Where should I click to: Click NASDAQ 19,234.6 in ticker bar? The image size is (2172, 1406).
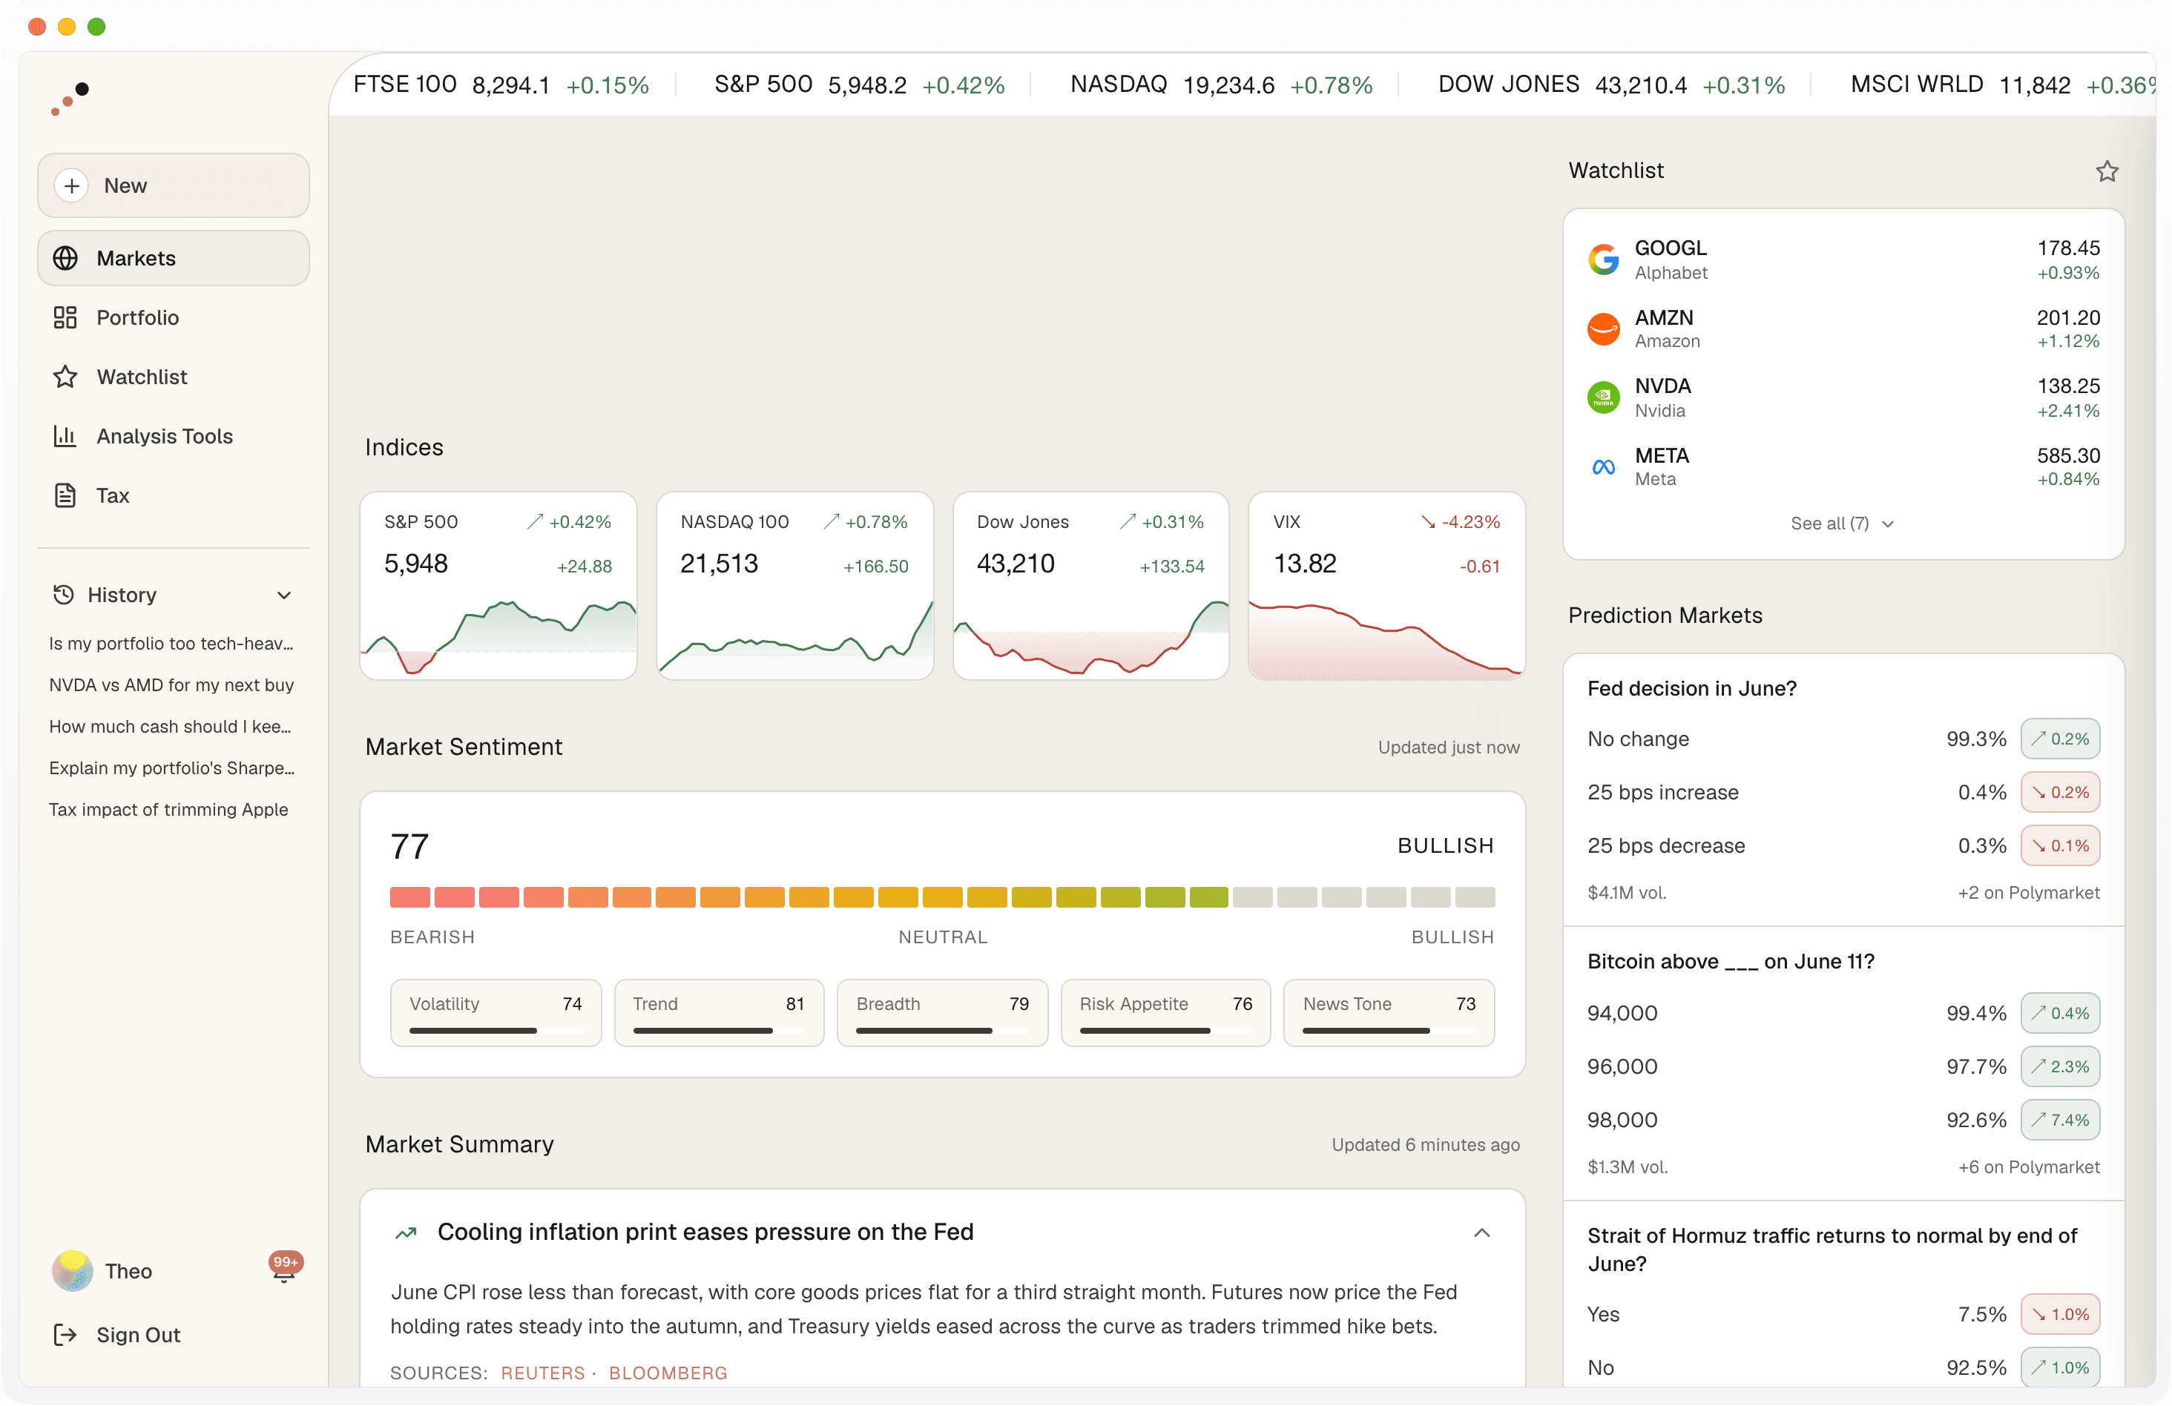click(x=1221, y=85)
